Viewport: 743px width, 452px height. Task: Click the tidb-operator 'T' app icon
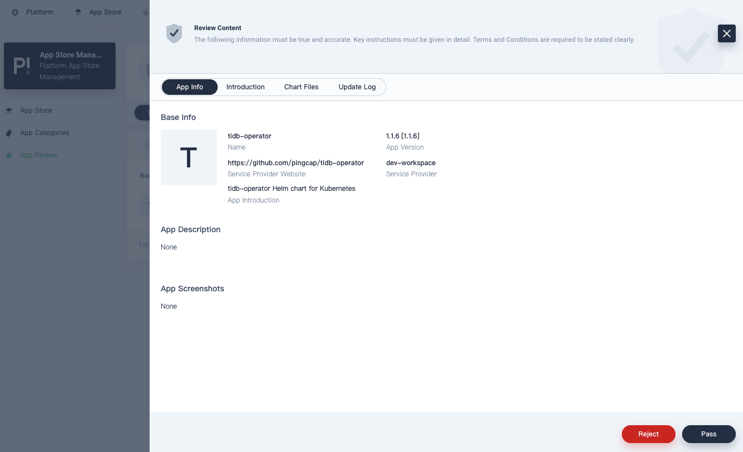[189, 157]
